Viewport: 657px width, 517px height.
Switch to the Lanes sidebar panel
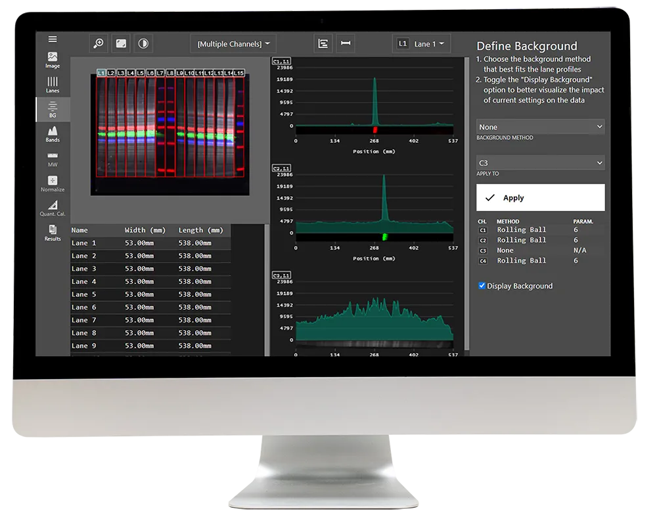click(x=52, y=85)
